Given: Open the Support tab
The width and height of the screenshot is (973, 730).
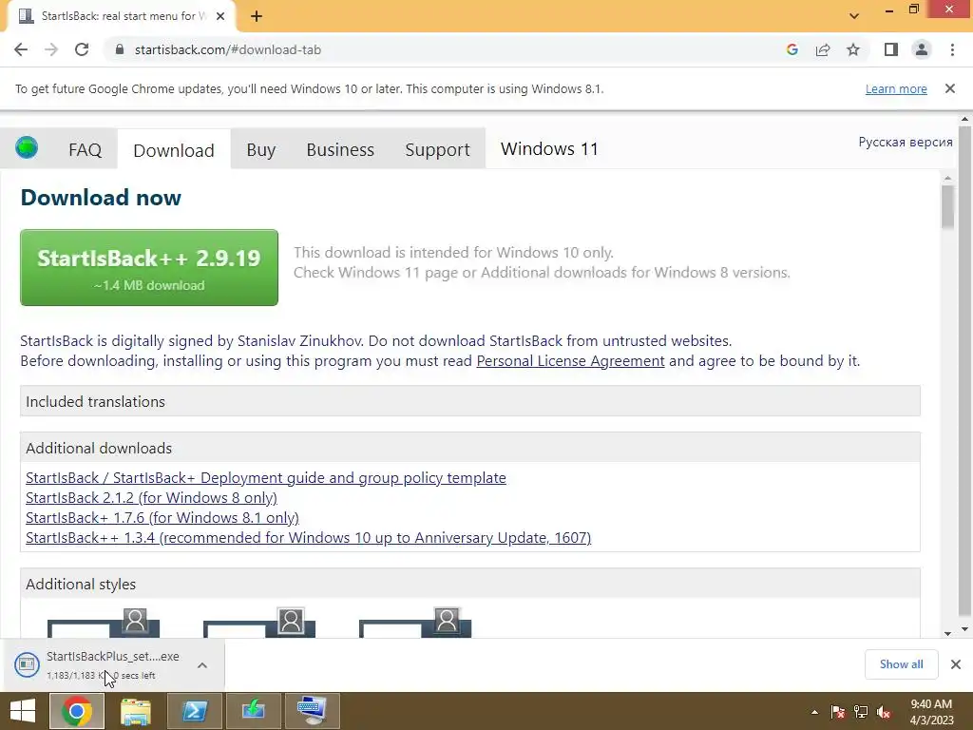Looking at the screenshot, I should 437,149.
